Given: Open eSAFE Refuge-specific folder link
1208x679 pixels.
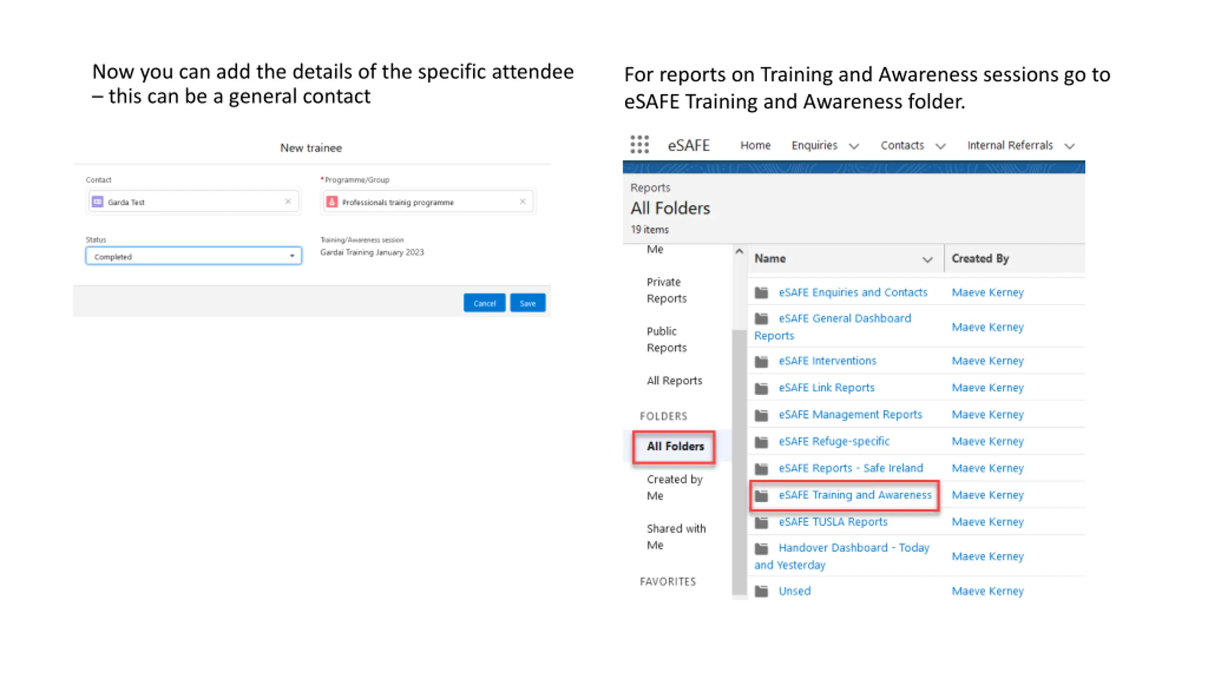Looking at the screenshot, I should coord(834,441).
